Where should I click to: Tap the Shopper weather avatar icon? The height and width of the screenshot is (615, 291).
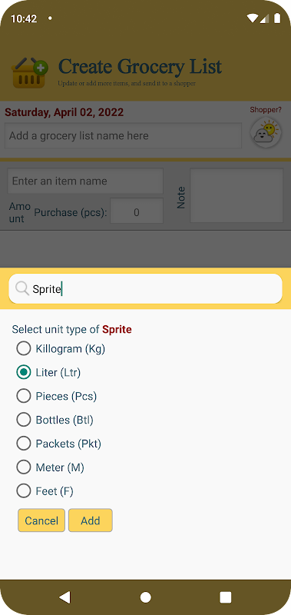[266, 133]
